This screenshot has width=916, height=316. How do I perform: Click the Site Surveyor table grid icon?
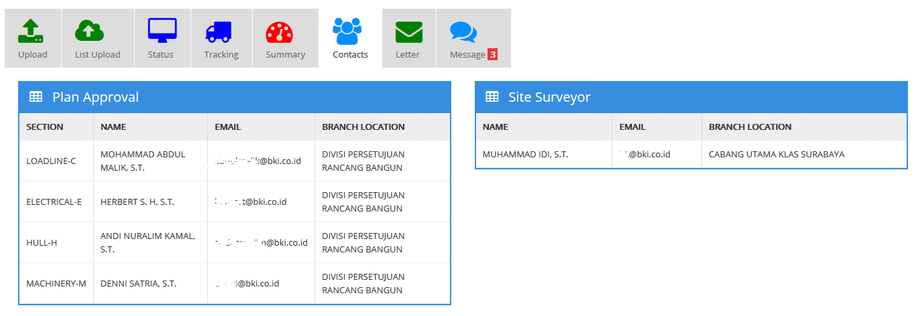492,97
